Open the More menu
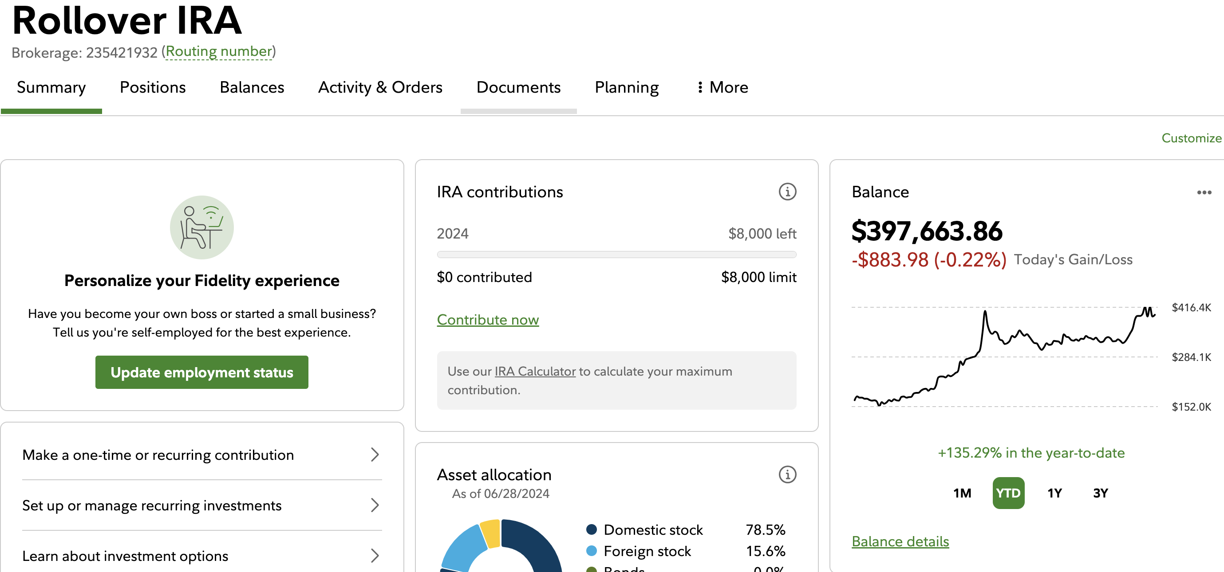This screenshot has height=572, width=1224. click(x=723, y=87)
